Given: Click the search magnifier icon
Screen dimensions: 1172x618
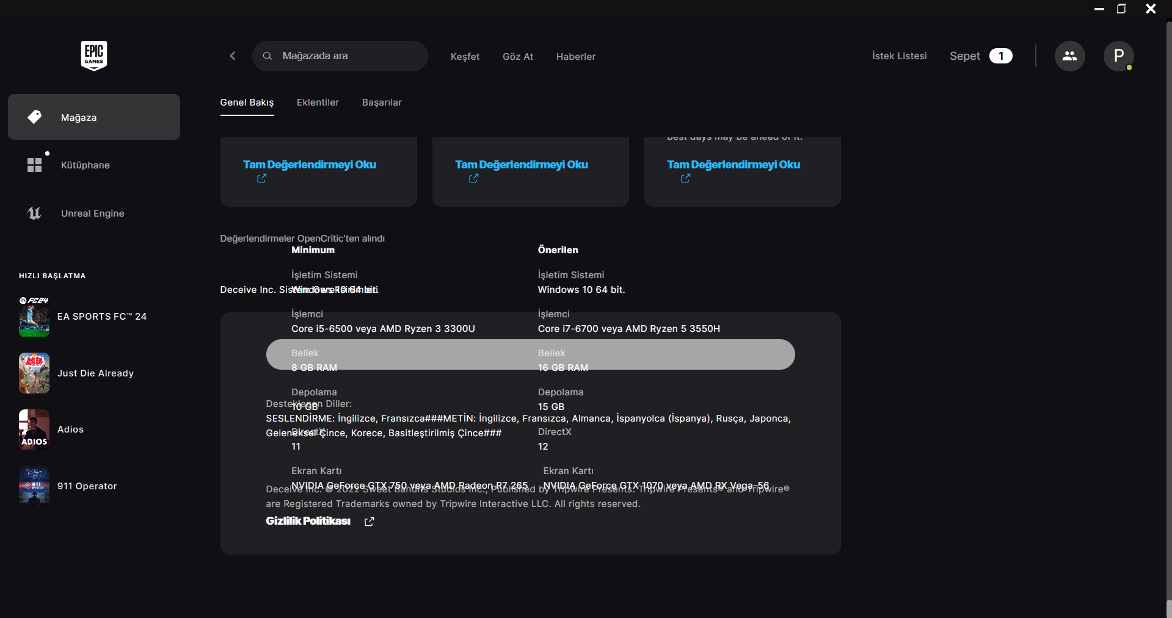Looking at the screenshot, I should 268,56.
